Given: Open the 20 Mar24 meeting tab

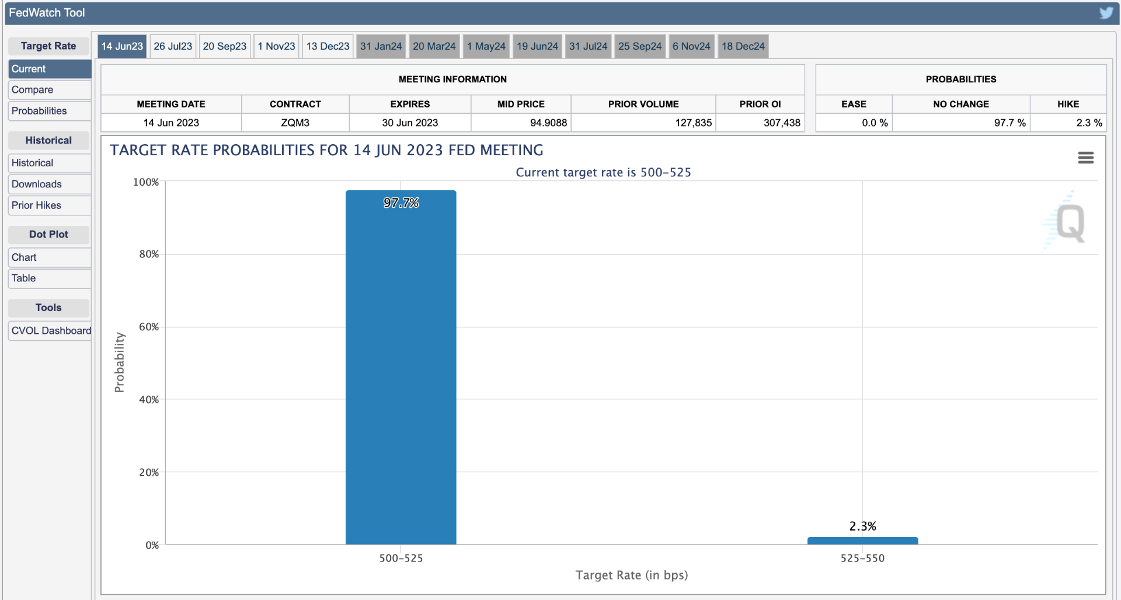Looking at the screenshot, I should point(434,46).
